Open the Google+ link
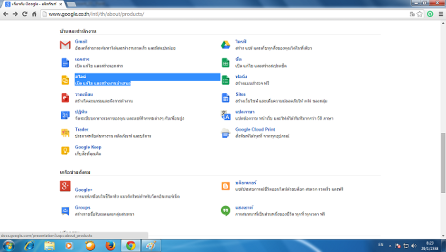Image resolution: width=446 pixels, height=252 pixels. pos(84,190)
